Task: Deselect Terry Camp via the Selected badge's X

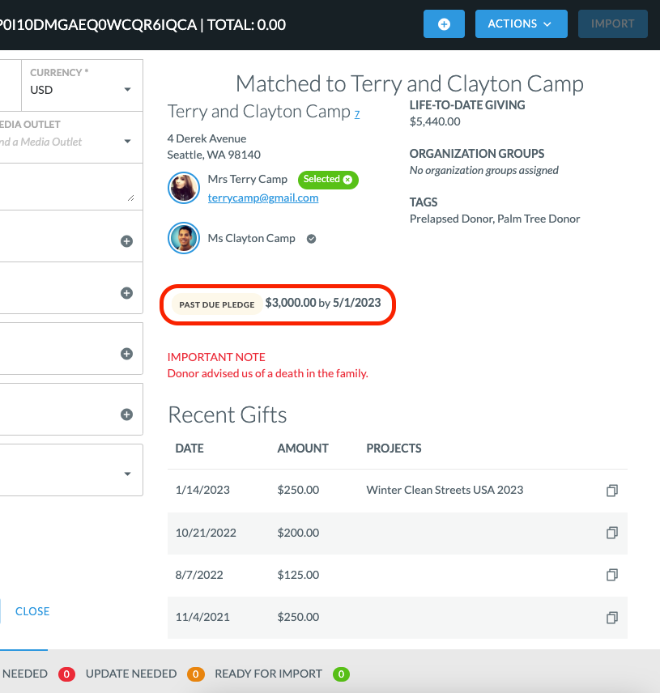Action: pos(347,179)
